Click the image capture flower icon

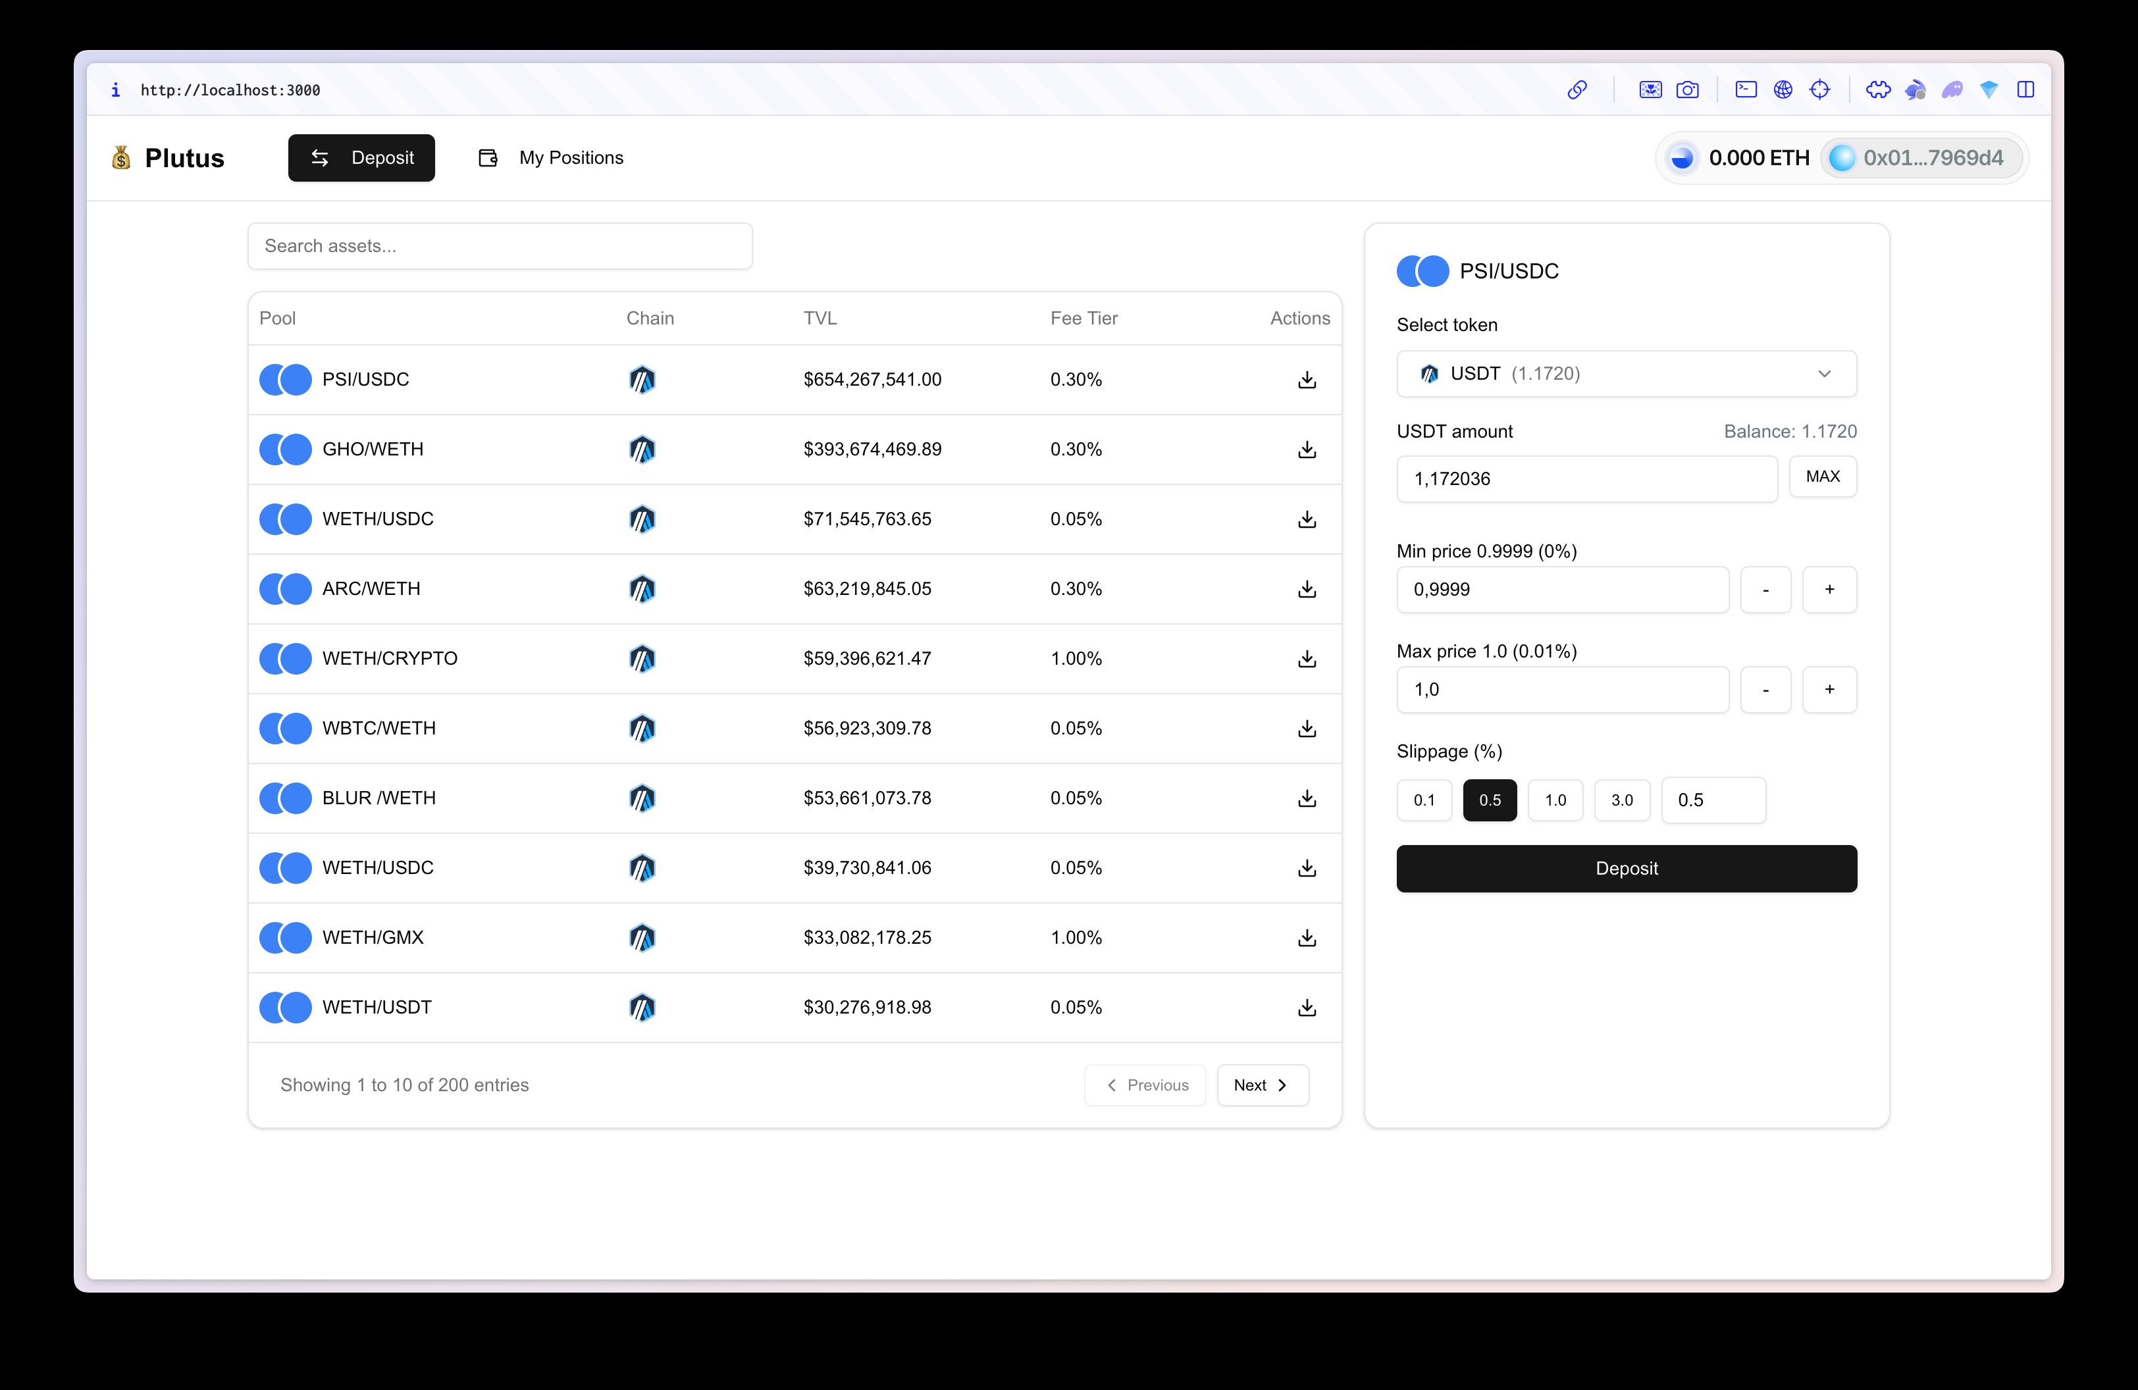(1650, 90)
